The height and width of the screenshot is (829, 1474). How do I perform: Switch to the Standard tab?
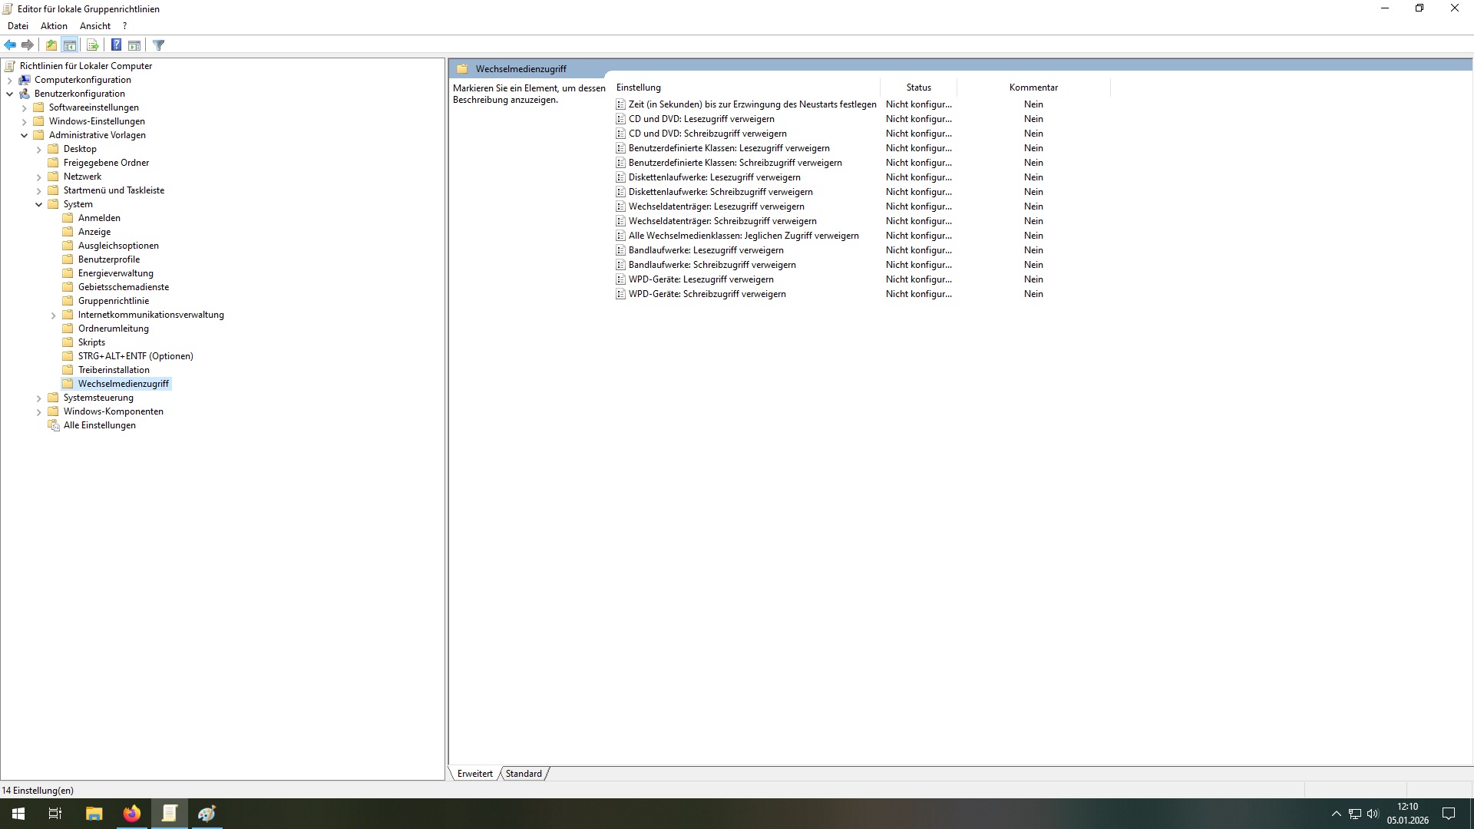pos(524,774)
